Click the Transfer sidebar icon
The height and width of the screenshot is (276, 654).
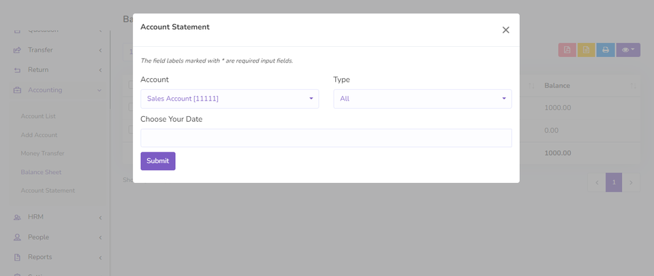[x=17, y=50]
